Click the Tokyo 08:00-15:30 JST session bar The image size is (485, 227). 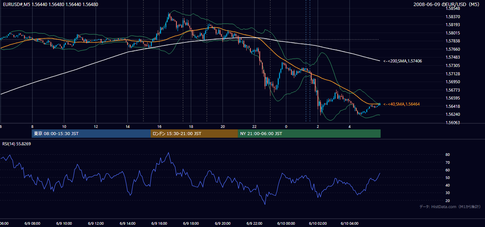coord(91,134)
